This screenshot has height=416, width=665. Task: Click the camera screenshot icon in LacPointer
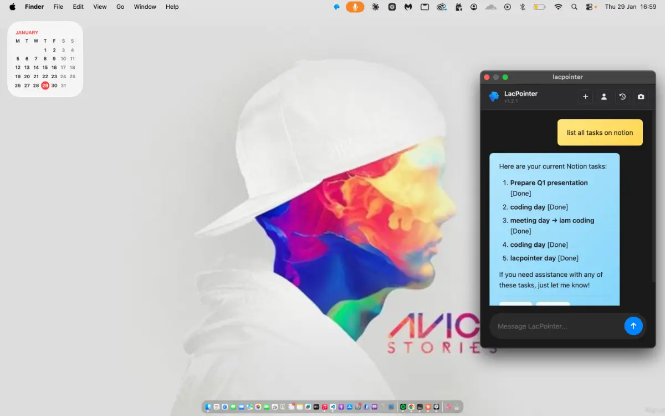click(641, 97)
